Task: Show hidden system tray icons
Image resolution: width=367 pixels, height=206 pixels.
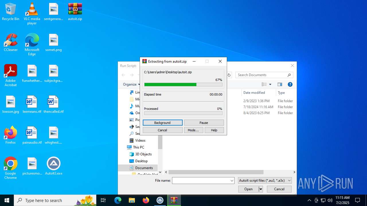Action: [x=309, y=200]
